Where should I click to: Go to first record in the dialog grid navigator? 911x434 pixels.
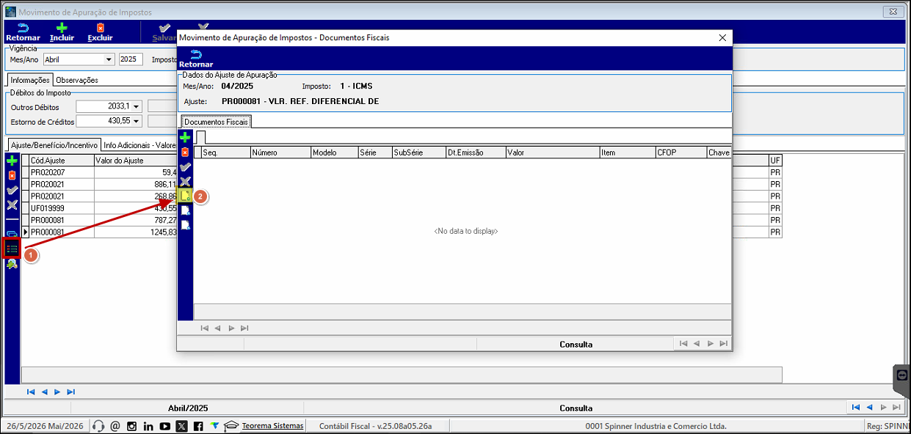click(x=205, y=328)
